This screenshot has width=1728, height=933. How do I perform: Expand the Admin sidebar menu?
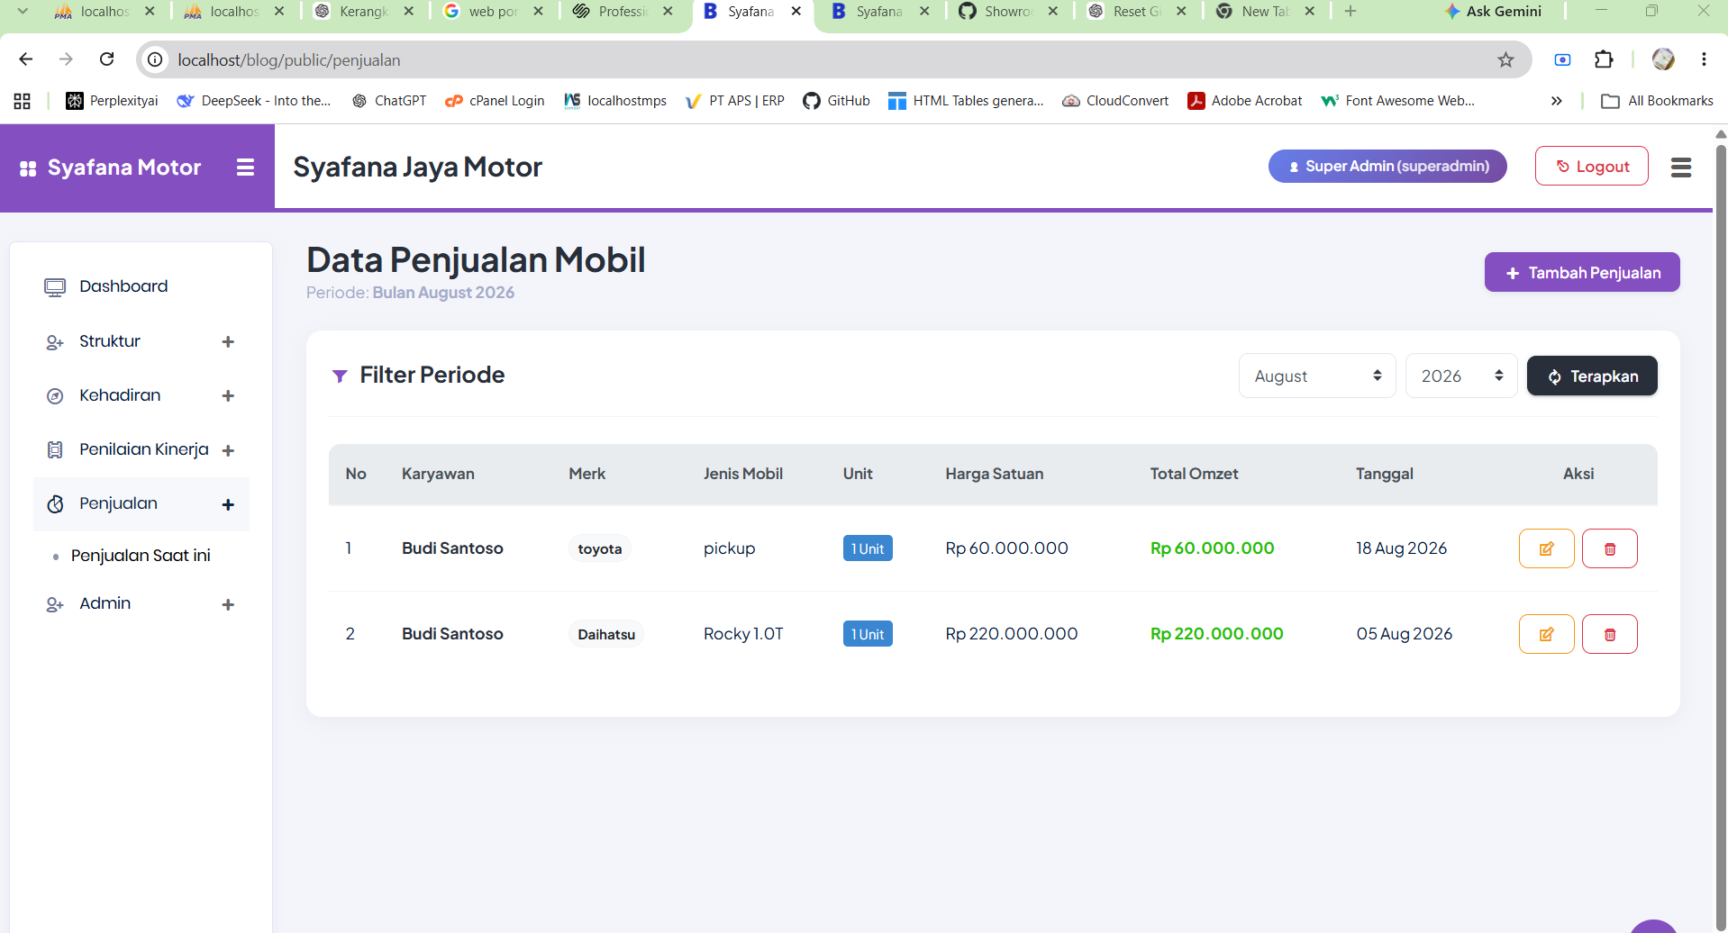pos(140,603)
